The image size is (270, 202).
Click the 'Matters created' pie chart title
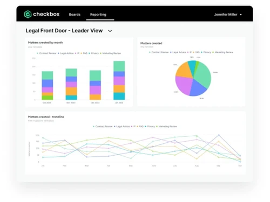[x=151, y=43]
